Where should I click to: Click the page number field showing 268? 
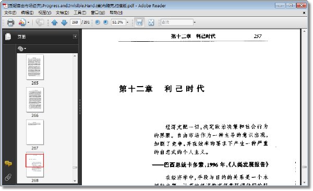click(75, 22)
